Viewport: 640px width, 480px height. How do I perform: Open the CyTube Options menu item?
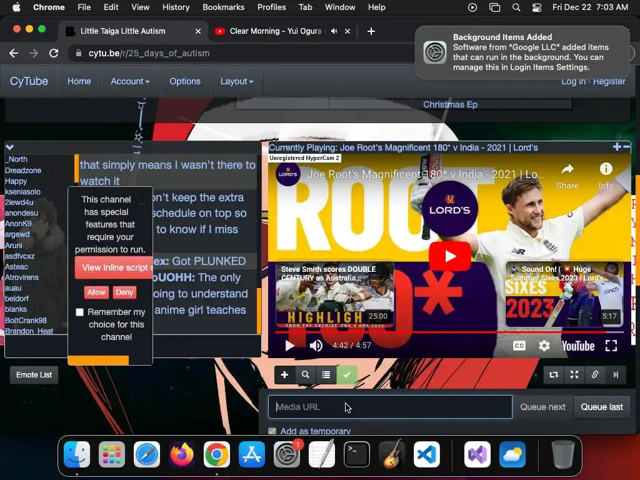pyautogui.click(x=185, y=81)
